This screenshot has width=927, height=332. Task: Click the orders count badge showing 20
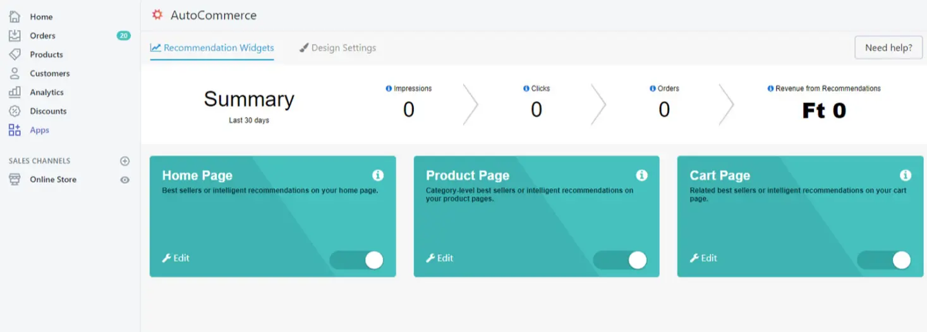click(x=123, y=35)
